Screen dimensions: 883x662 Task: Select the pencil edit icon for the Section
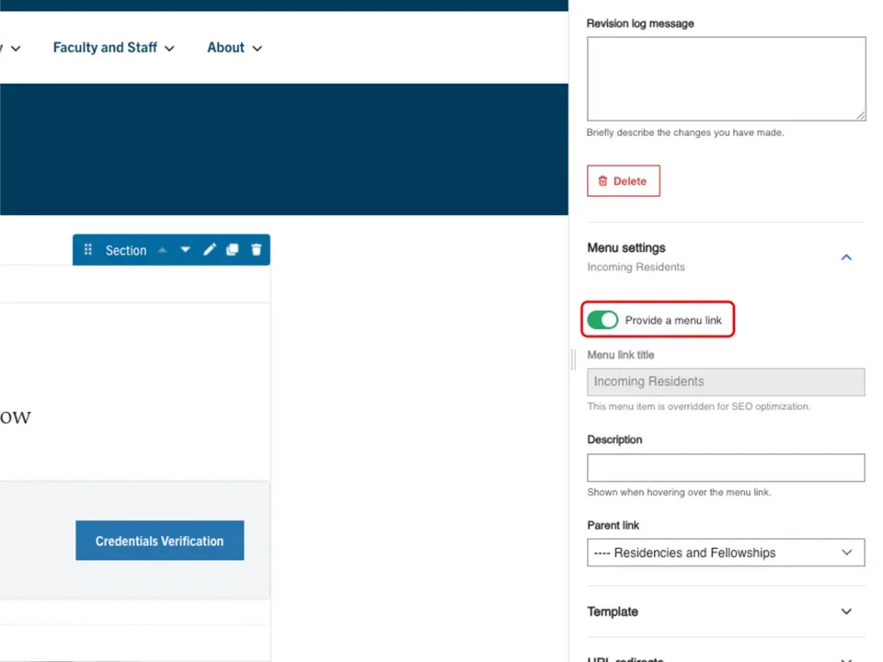pyautogui.click(x=209, y=250)
